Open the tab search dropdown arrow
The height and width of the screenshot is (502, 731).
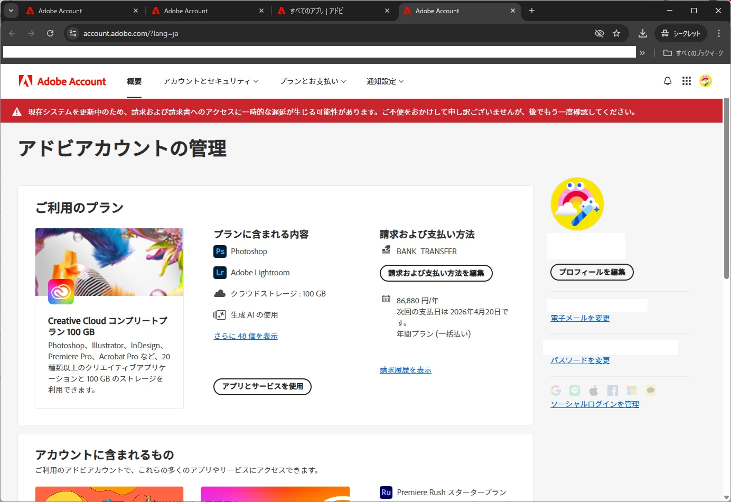[x=11, y=11]
